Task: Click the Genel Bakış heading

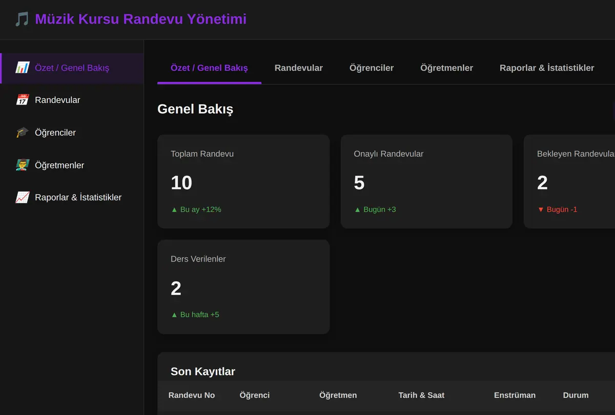Action: click(195, 109)
